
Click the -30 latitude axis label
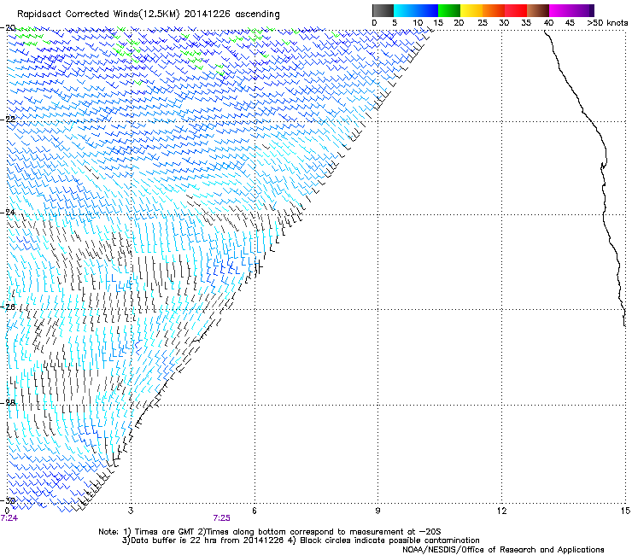(8, 500)
